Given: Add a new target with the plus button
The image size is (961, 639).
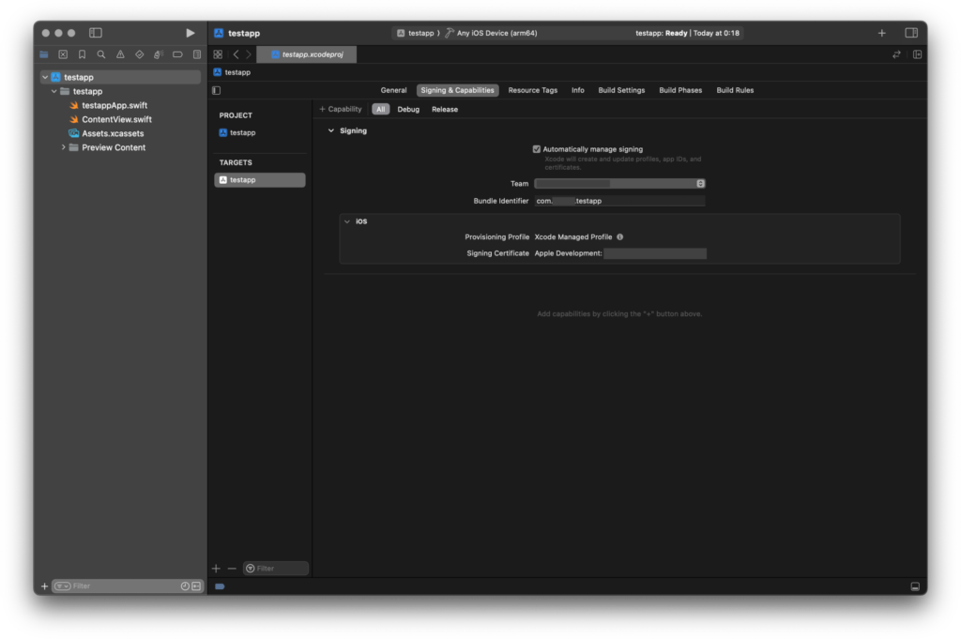Looking at the screenshot, I should [x=216, y=569].
